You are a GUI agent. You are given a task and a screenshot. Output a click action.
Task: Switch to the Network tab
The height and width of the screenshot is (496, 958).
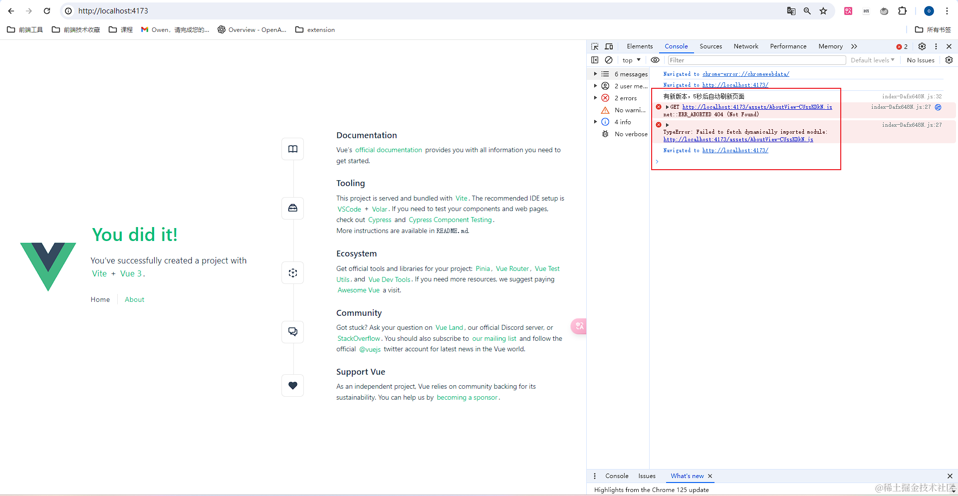(x=746, y=46)
